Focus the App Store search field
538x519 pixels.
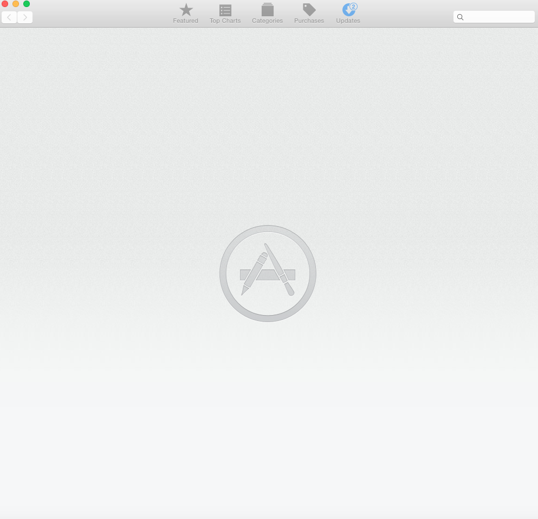(x=494, y=17)
